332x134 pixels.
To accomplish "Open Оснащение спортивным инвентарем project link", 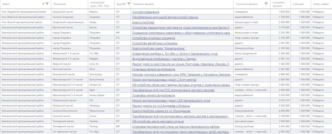I will pyautogui.click(x=182, y=33).
